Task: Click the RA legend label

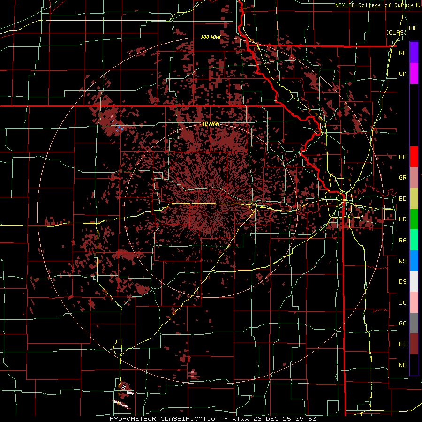Action: click(x=402, y=241)
